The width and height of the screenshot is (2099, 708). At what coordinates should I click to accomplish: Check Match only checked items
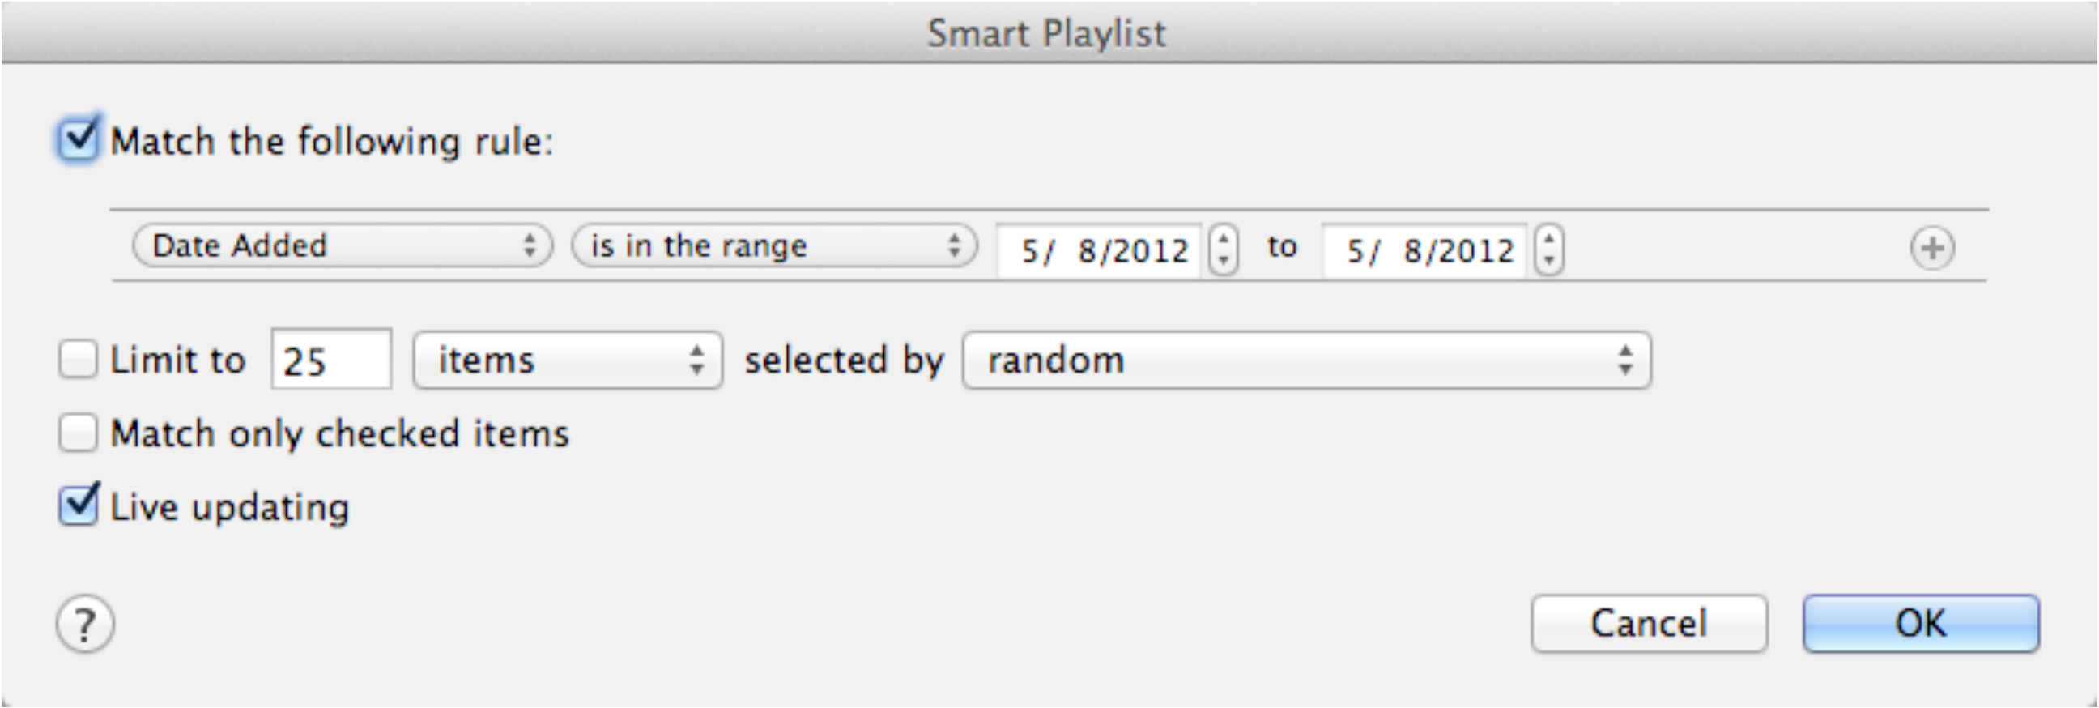coord(79,434)
